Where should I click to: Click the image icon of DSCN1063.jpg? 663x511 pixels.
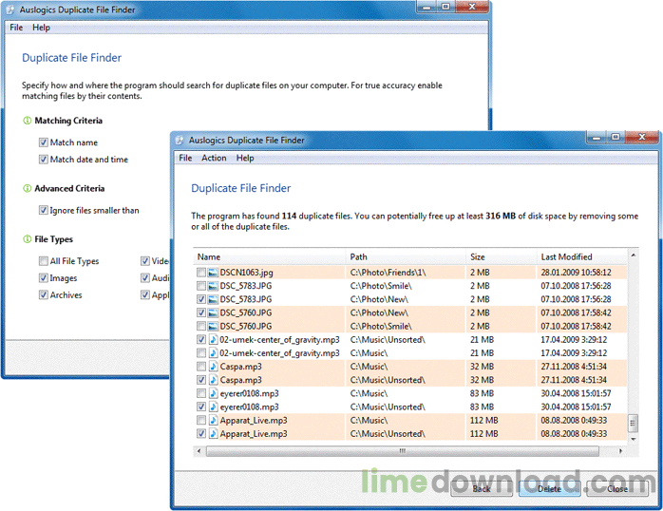click(x=213, y=273)
